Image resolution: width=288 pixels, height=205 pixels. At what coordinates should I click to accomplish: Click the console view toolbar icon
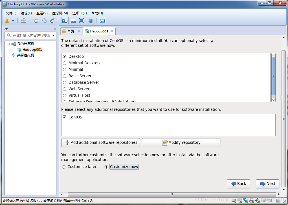tap(102, 21)
